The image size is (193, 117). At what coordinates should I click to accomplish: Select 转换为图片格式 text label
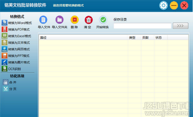(x=19, y=62)
